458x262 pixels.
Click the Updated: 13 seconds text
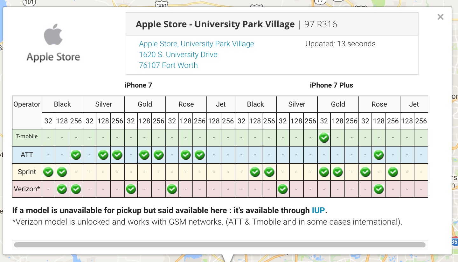(x=340, y=44)
